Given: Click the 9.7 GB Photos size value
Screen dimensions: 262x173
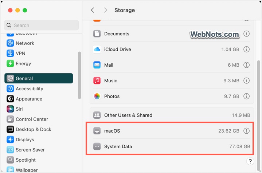Looking at the screenshot, I should pyautogui.click(x=232, y=96).
